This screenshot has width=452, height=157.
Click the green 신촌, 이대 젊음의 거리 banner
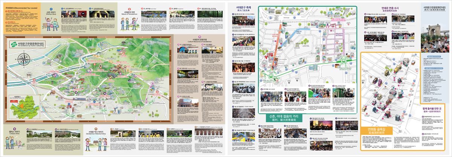pyautogui.click(x=284, y=118)
